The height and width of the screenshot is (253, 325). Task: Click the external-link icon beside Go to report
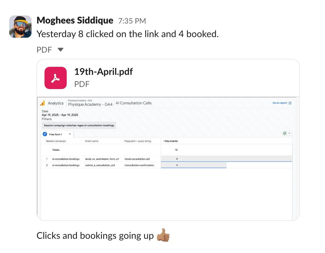(x=290, y=103)
